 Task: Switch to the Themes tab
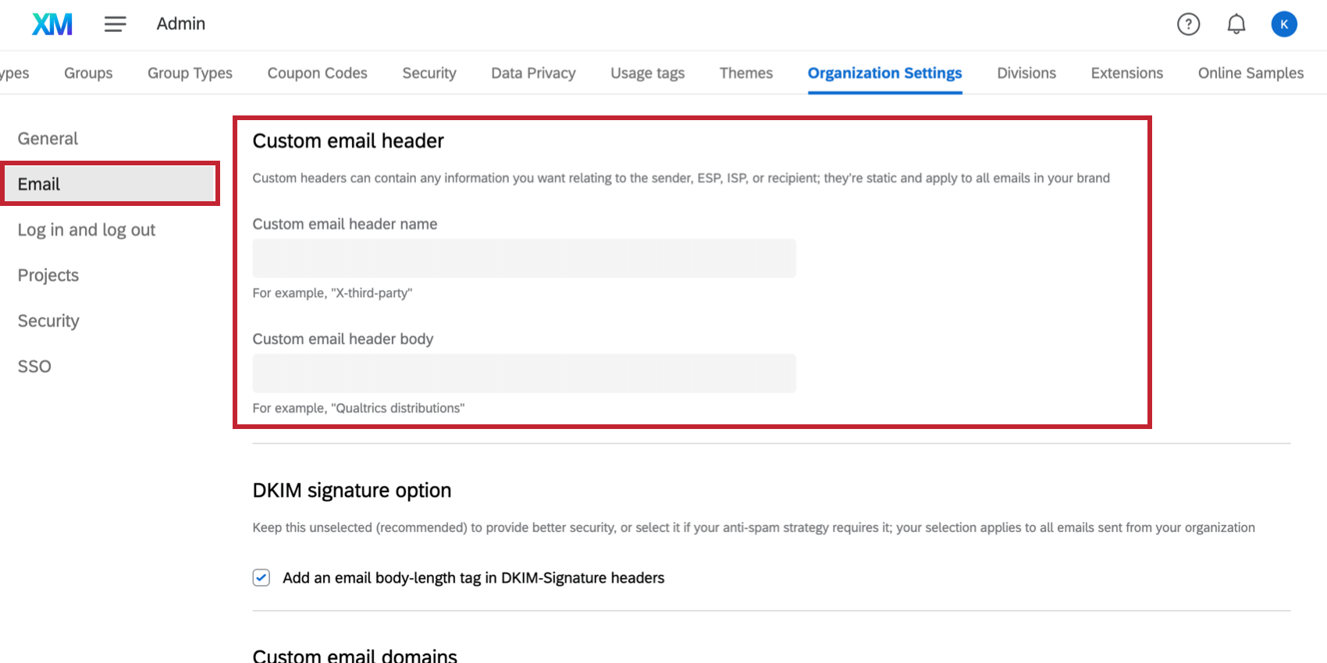tap(746, 73)
